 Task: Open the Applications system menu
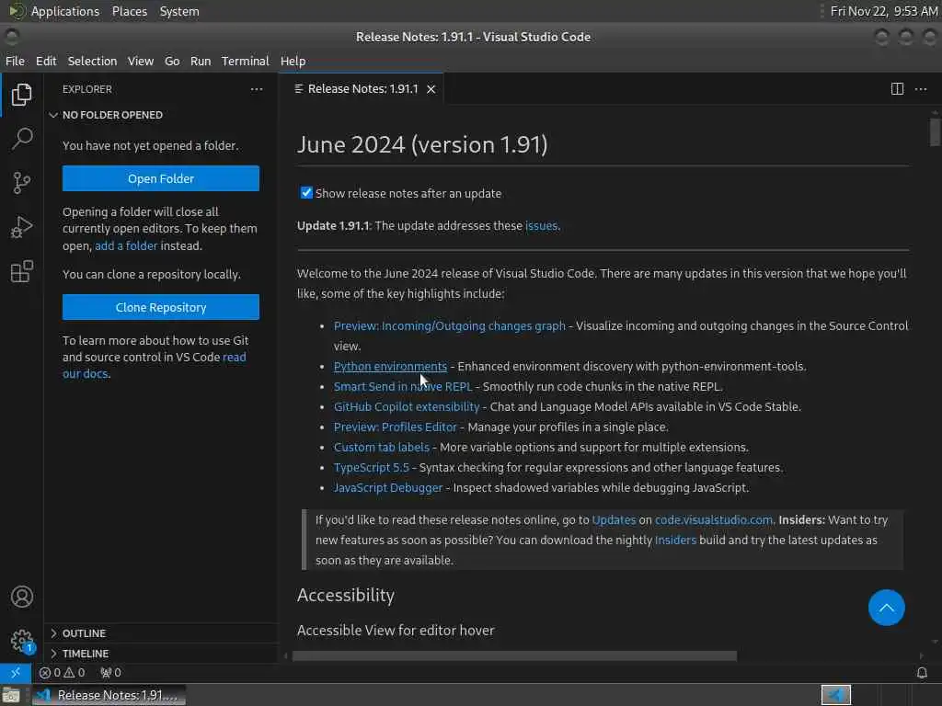pos(65,11)
